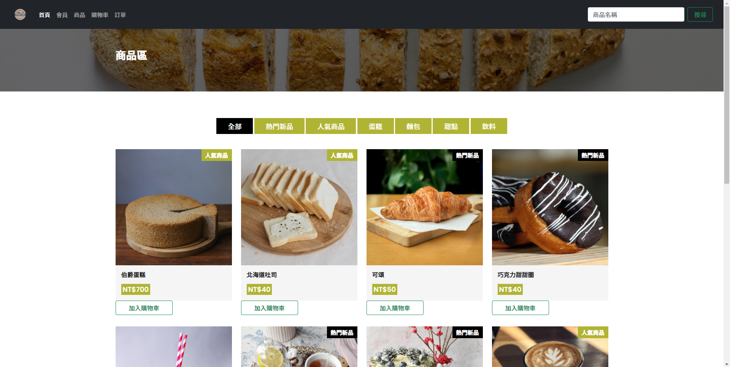Filter products by 熱門新品 tab
Image resolution: width=730 pixels, height=367 pixels.
[279, 126]
